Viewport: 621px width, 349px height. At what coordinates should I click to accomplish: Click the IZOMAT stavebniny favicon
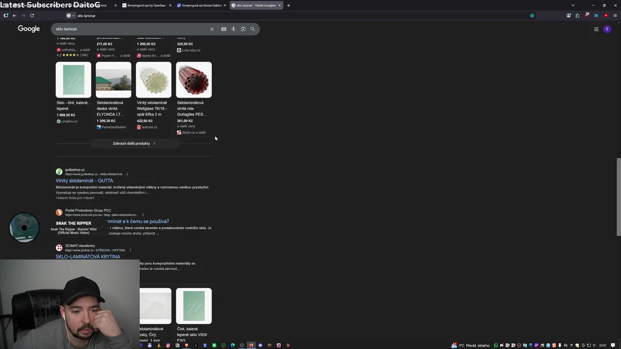[x=59, y=248]
